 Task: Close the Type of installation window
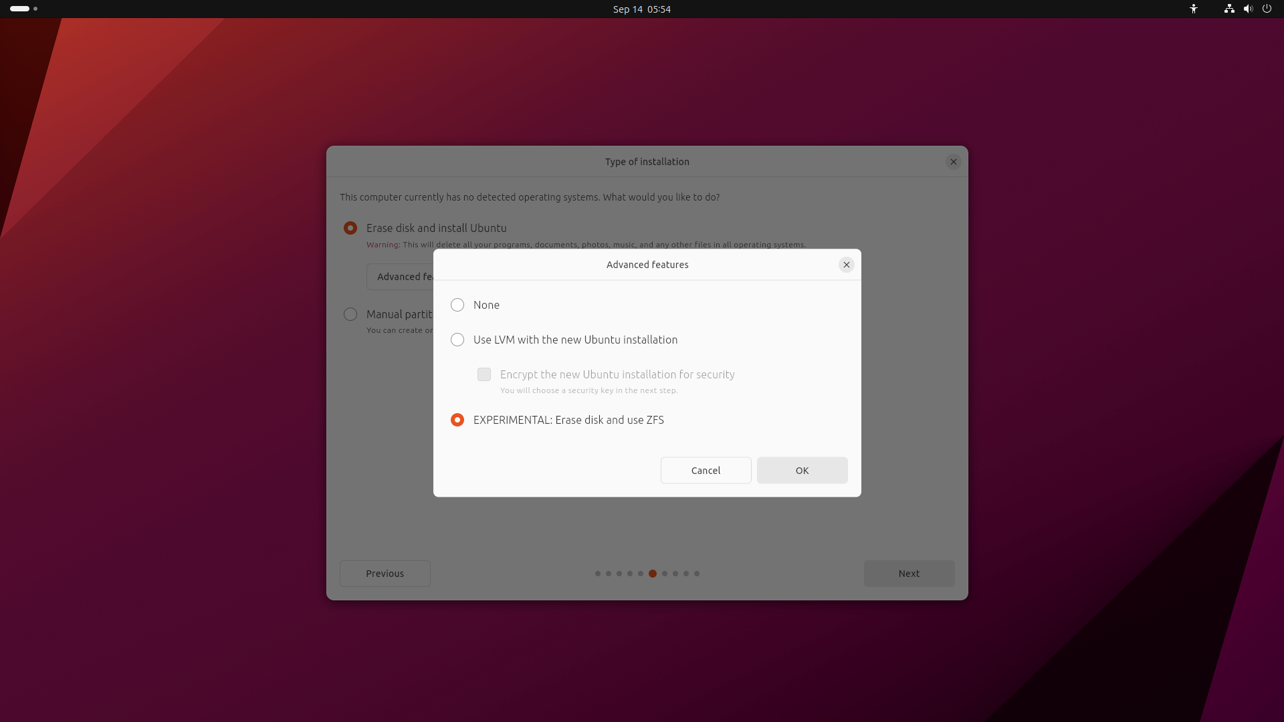pos(953,161)
